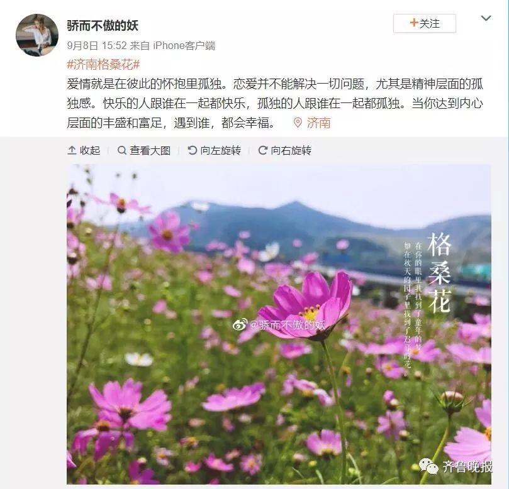Open profile of 骄而不傲的妖
Image resolution: width=509 pixels, height=489 pixels.
(103, 25)
